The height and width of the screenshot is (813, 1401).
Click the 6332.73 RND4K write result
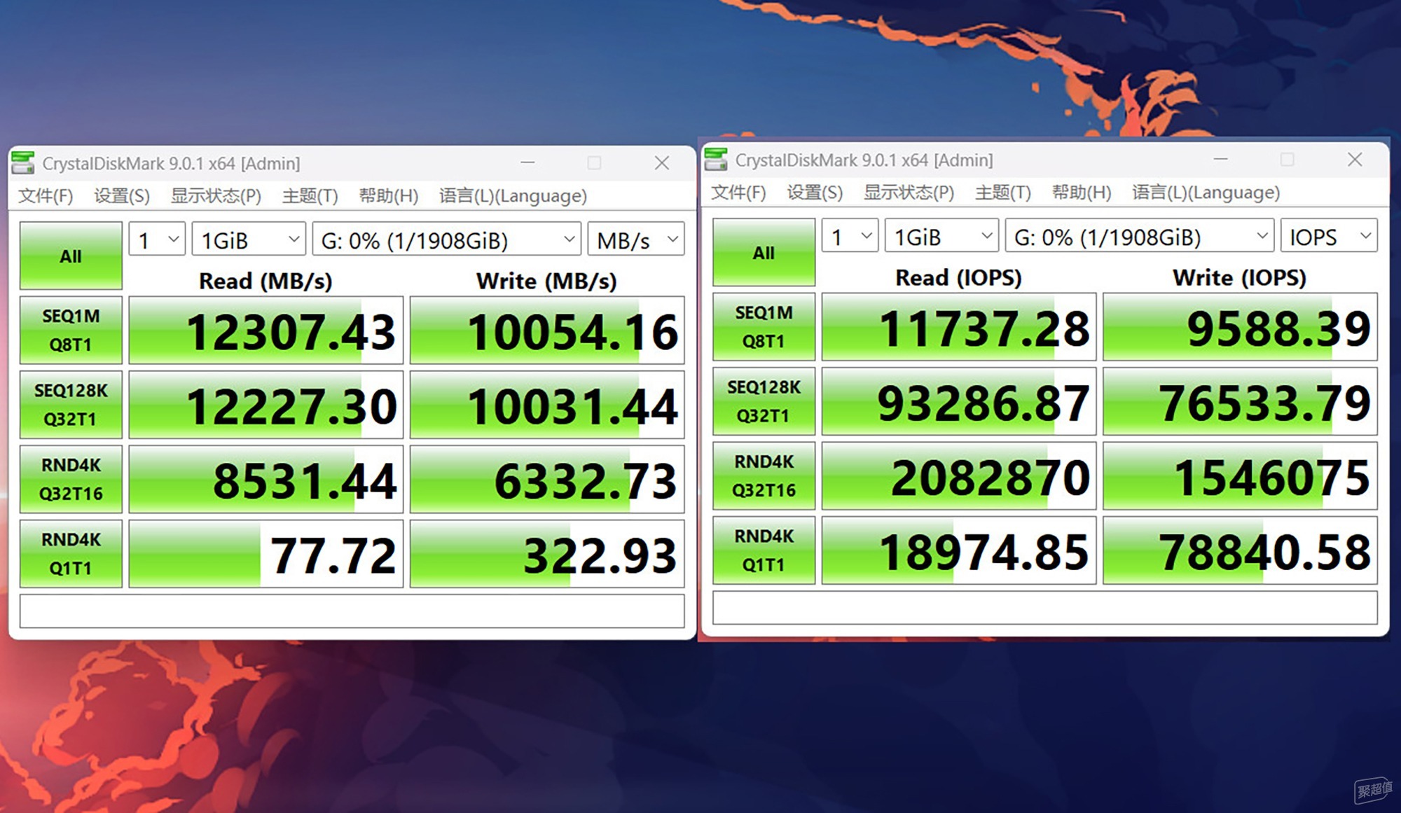(x=547, y=479)
